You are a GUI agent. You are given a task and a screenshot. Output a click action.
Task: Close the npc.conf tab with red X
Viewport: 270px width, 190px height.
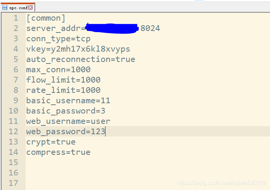tap(30, 7)
